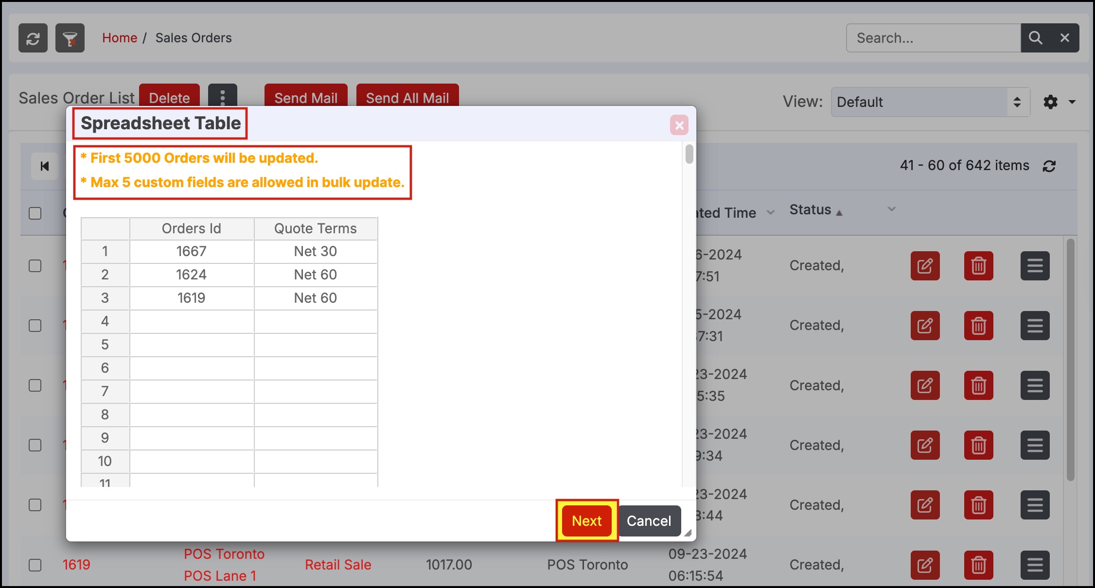Screen dimensions: 1095x588
Task: Check the checkbox for order 1619
Action: coord(35,565)
